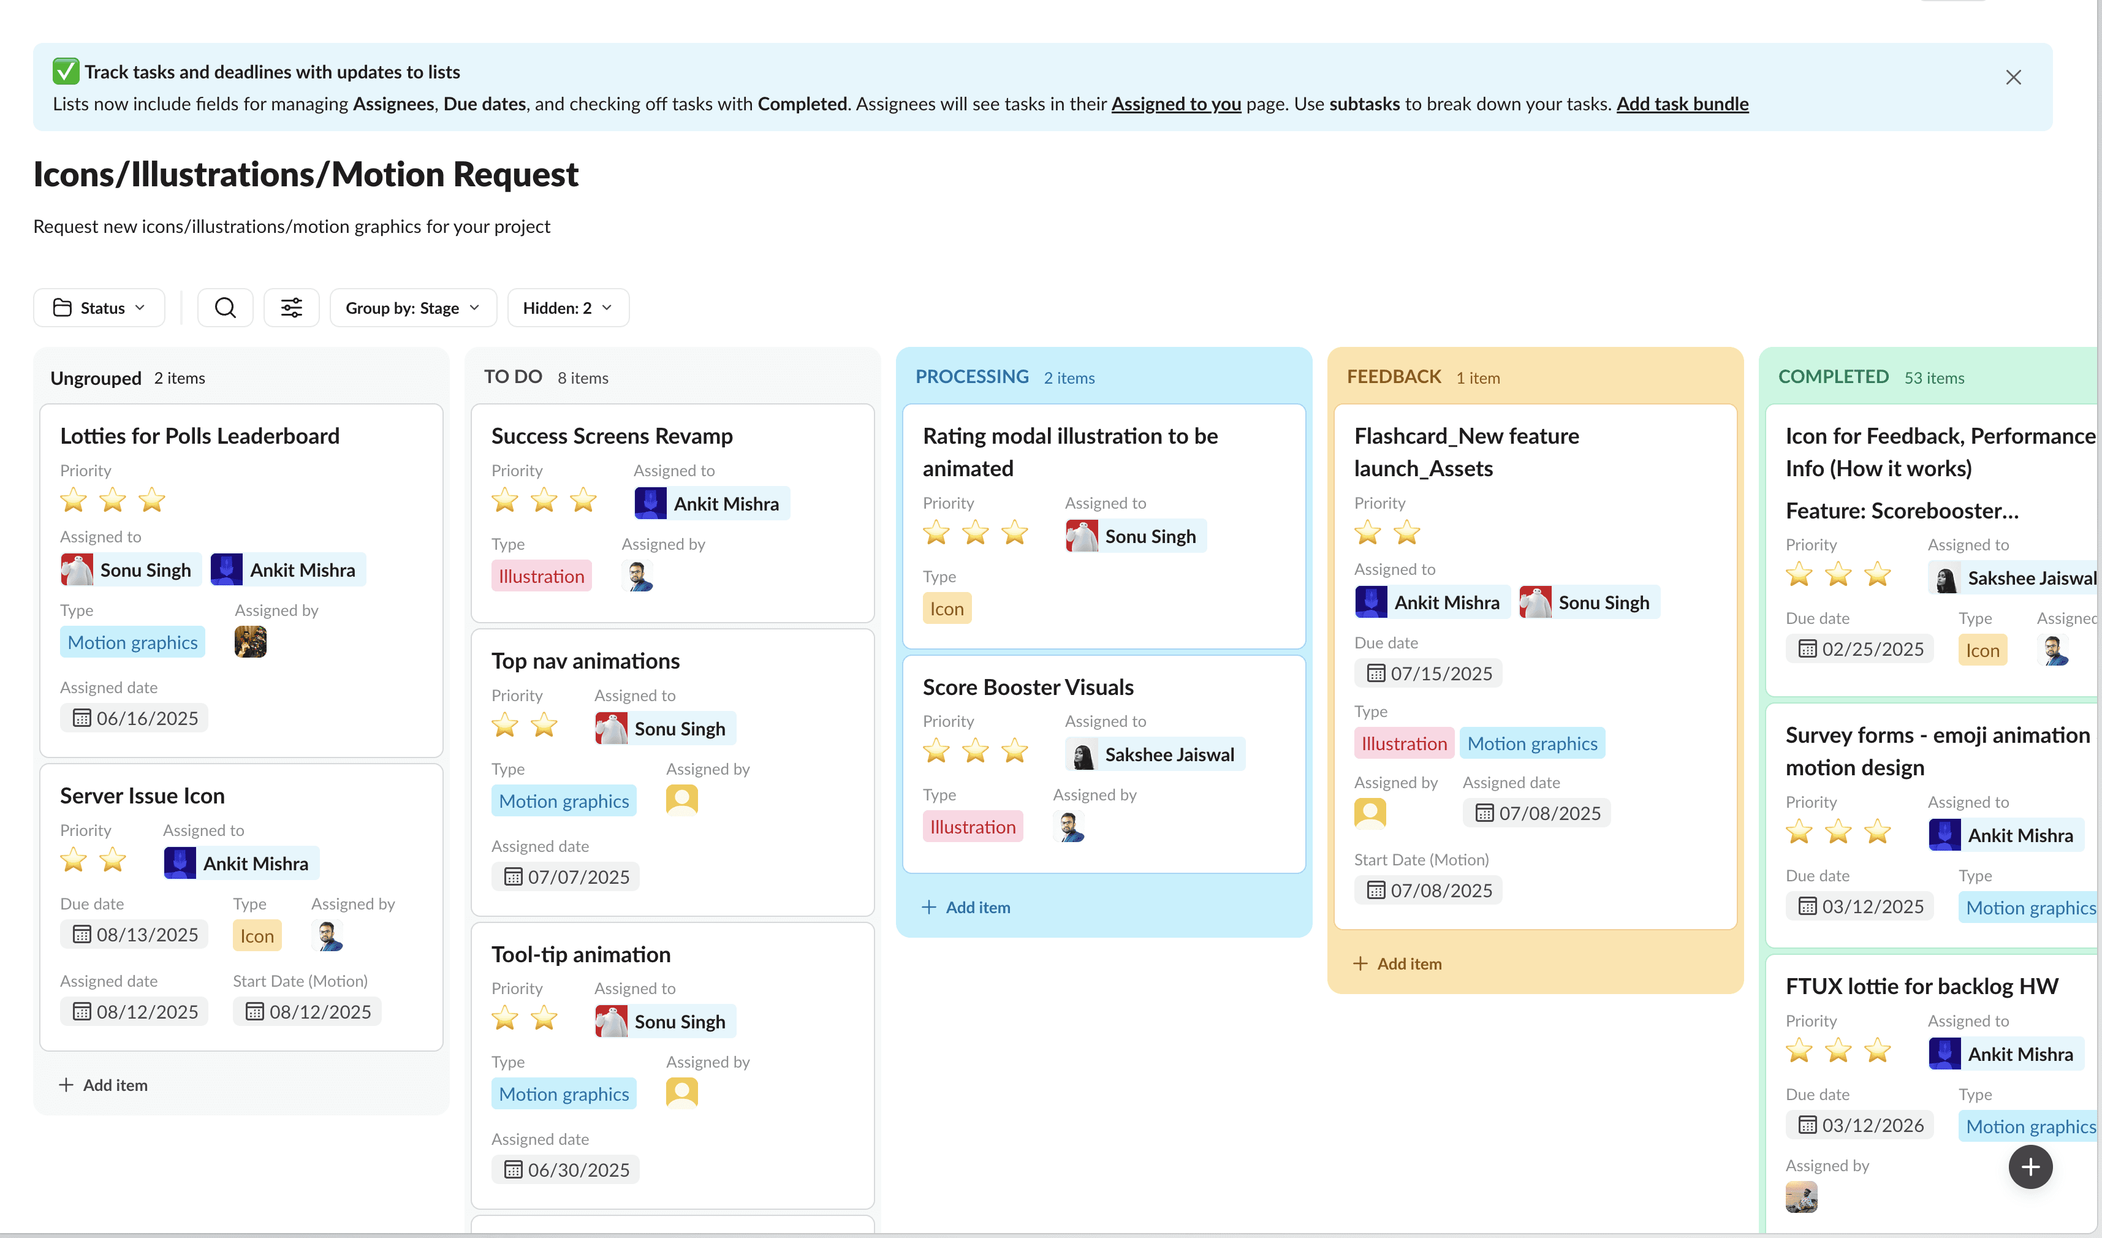Dismiss the track tasks banner

pos(2013,78)
